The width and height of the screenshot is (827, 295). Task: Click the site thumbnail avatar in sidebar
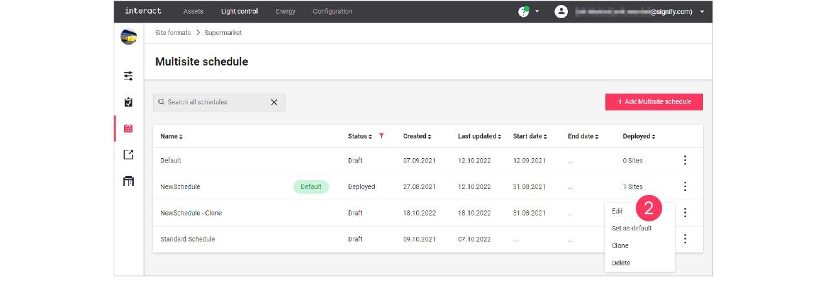point(129,37)
